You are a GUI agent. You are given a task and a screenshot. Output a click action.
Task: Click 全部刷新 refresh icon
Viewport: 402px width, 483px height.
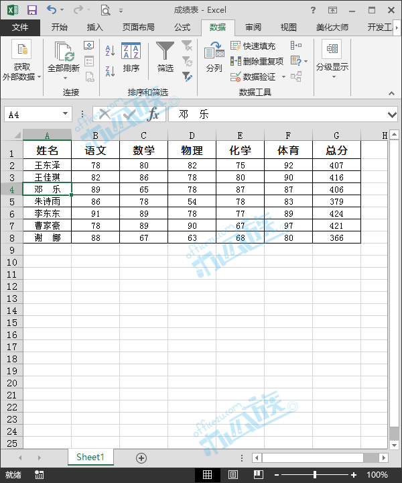click(x=64, y=51)
